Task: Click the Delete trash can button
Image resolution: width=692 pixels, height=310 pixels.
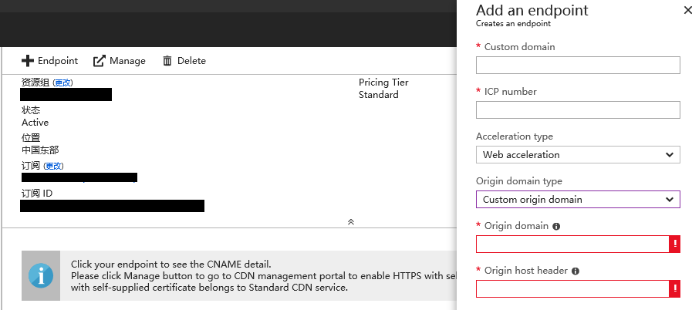Action: (184, 61)
